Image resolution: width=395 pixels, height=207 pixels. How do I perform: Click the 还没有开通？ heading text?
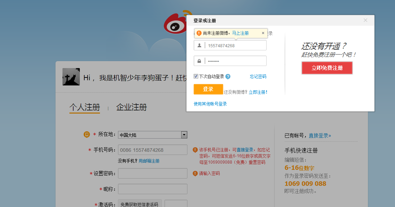[x=324, y=46]
